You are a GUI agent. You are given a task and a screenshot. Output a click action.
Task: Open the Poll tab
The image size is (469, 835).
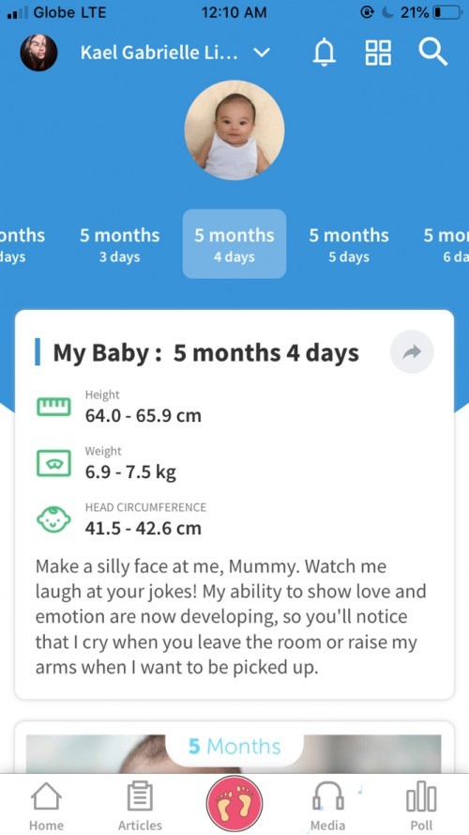(x=421, y=806)
